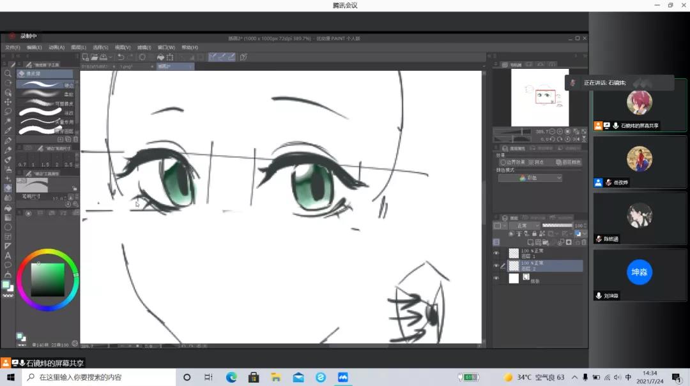Pick the eyedropper tool

click(8, 130)
